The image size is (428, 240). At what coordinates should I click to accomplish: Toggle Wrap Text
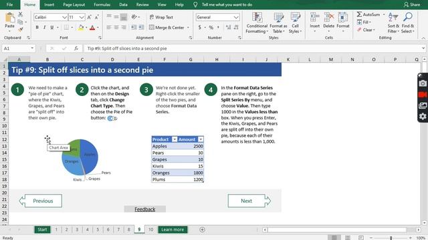click(161, 17)
